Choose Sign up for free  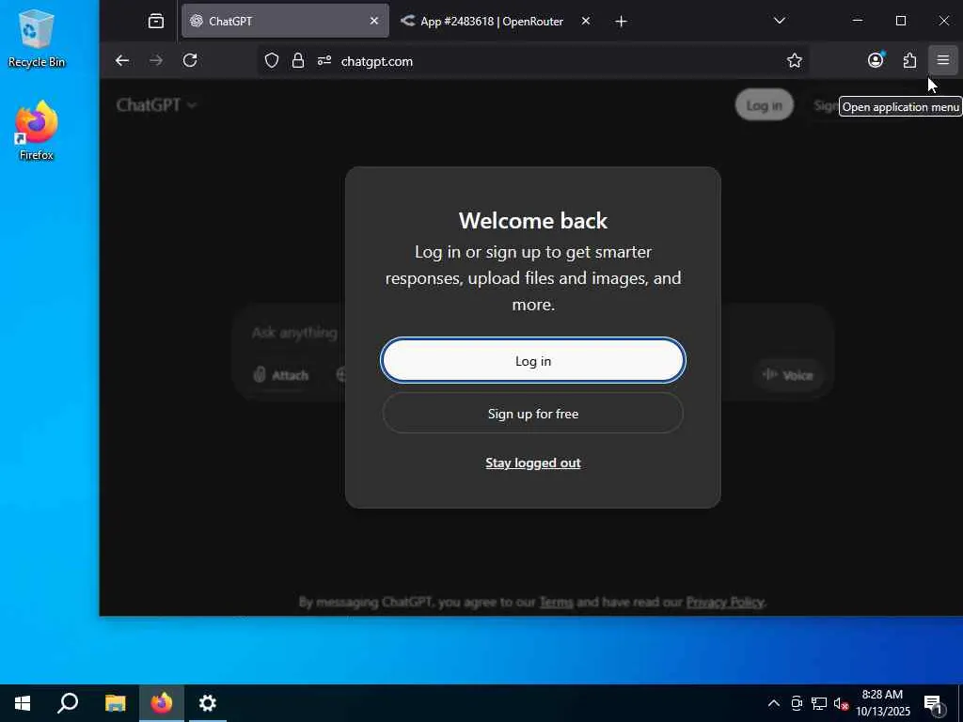(532, 414)
